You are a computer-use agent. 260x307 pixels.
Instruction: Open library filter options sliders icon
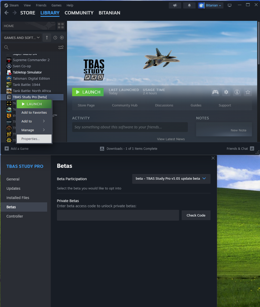click(x=61, y=47)
